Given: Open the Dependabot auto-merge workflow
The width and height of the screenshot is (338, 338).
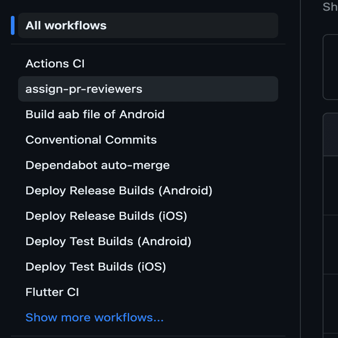Looking at the screenshot, I should (x=148, y=165).
